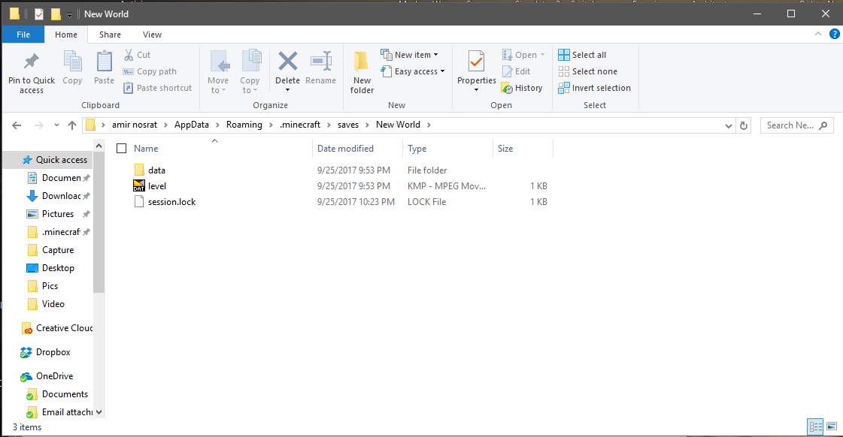843x437 pixels.
Task: Click the Pin to Quick access icon
Action: (x=31, y=63)
